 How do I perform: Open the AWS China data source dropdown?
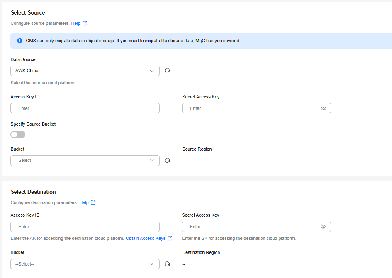pos(85,71)
